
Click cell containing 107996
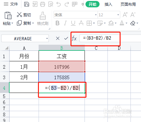coord(62,67)
